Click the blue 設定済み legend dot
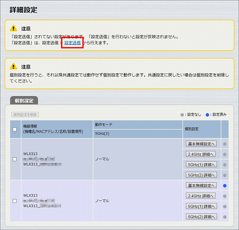Image resolution: width=239 pixels, height=230 pixels. [x=207, y=115]
